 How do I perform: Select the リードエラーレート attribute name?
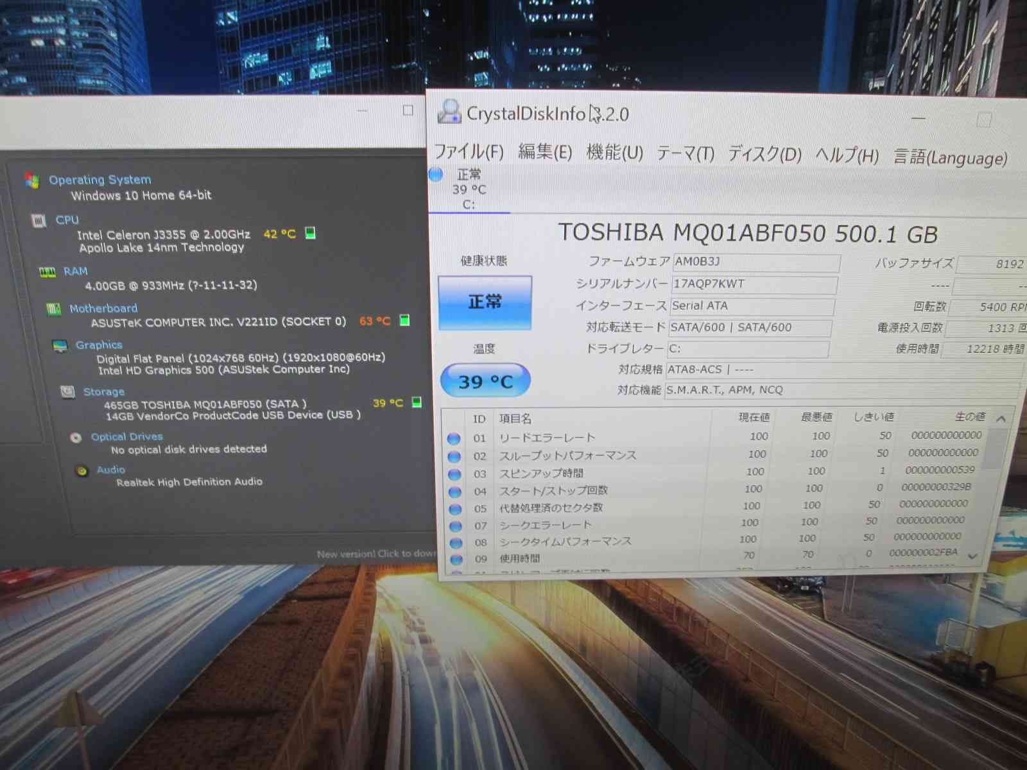(x=548, y=438)
